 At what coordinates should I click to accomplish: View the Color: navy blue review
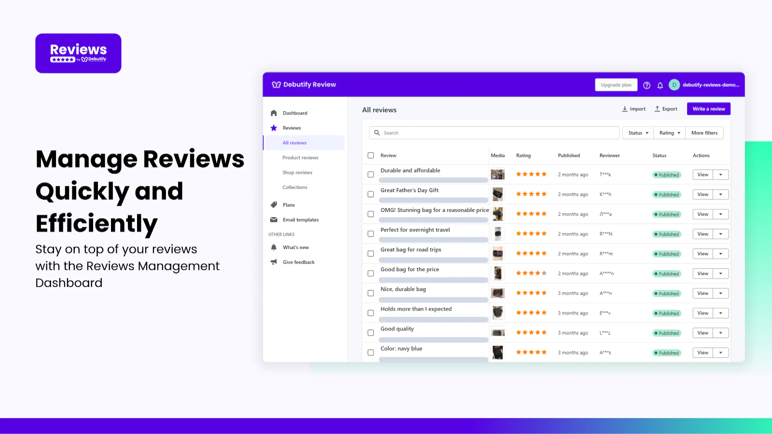click(703, 353)
